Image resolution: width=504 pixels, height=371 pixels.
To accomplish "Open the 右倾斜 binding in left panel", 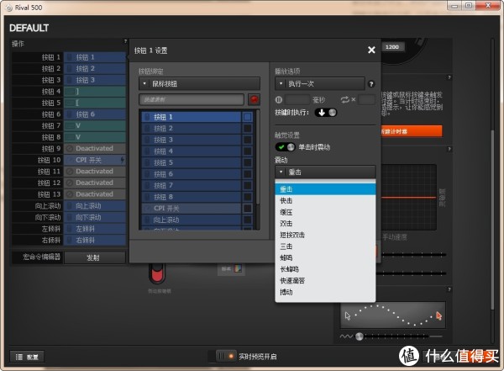I will click(x=95, y=241).
